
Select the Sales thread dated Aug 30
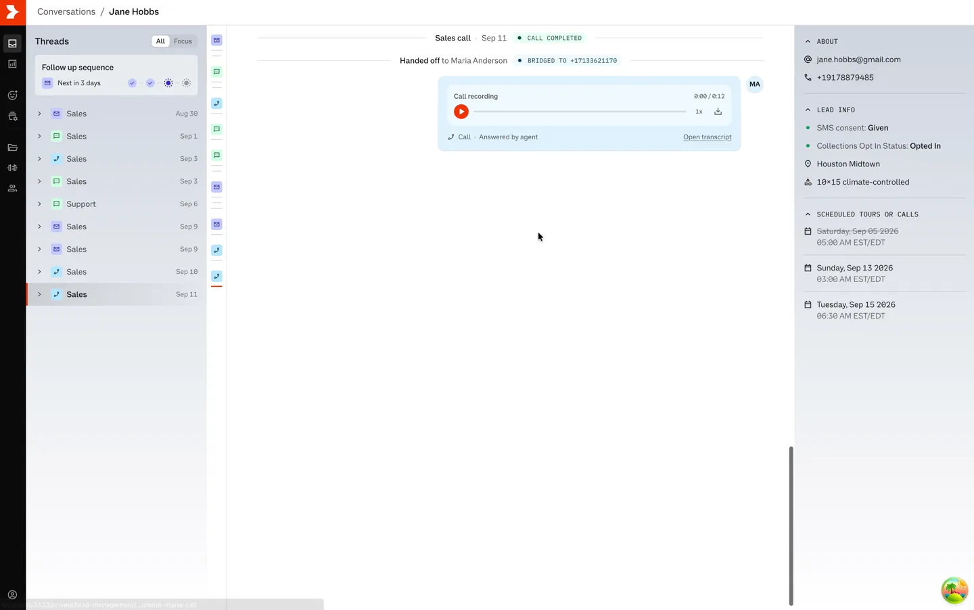[x=116, y=114]
